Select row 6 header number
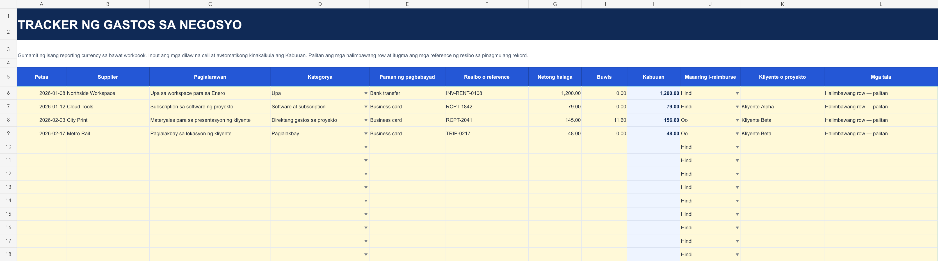 pyautogui.click(x=8, y=93)
